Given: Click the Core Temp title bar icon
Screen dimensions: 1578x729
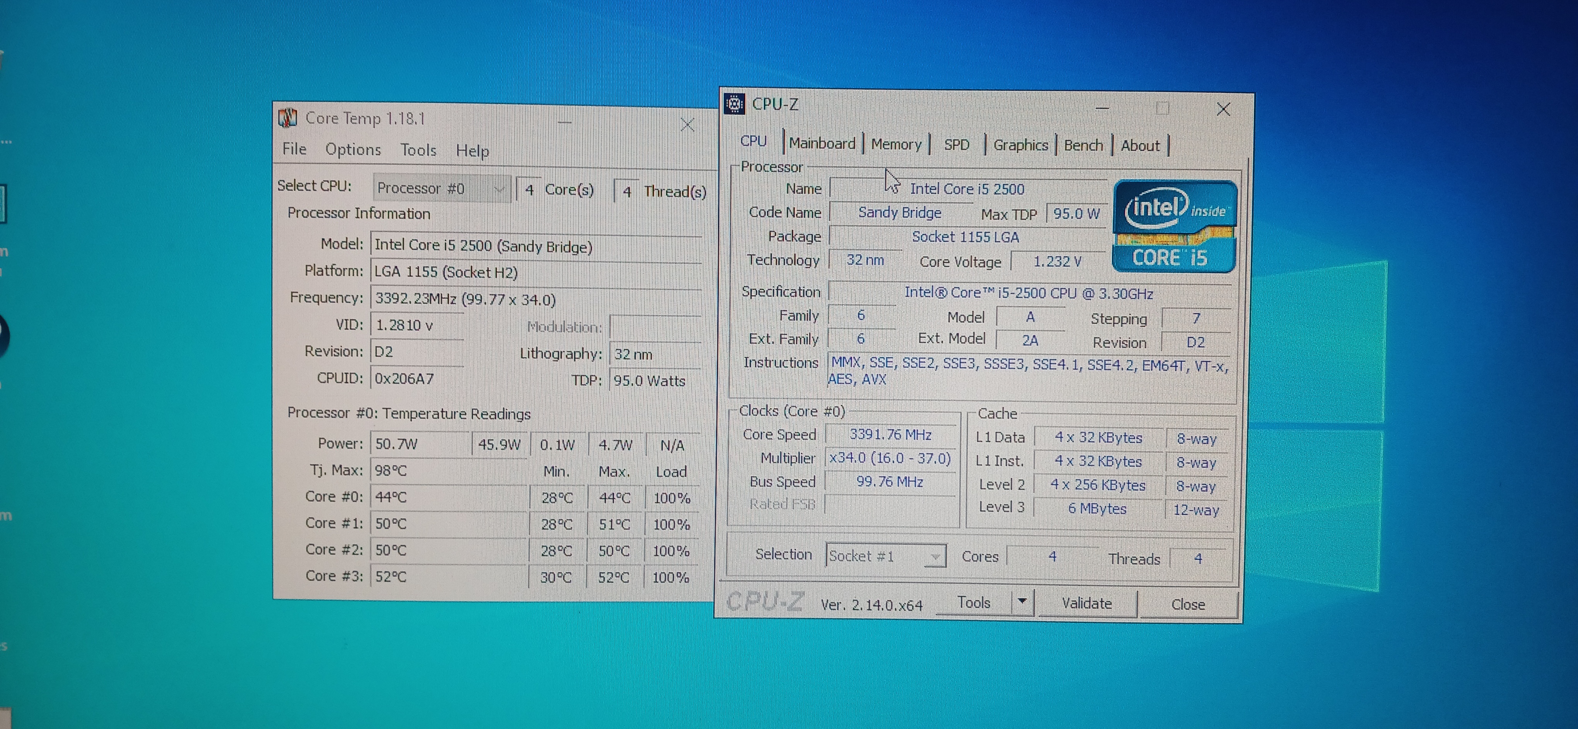Looking at the screenshot, I should (x=287, y=118).
